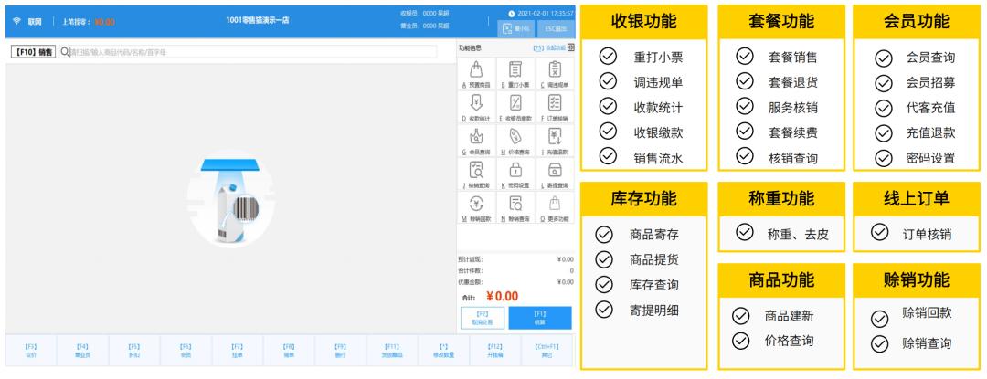Click the 收银功能 yellow header
The width and height of the screenshot is (987, 379).
coord(643,21)
